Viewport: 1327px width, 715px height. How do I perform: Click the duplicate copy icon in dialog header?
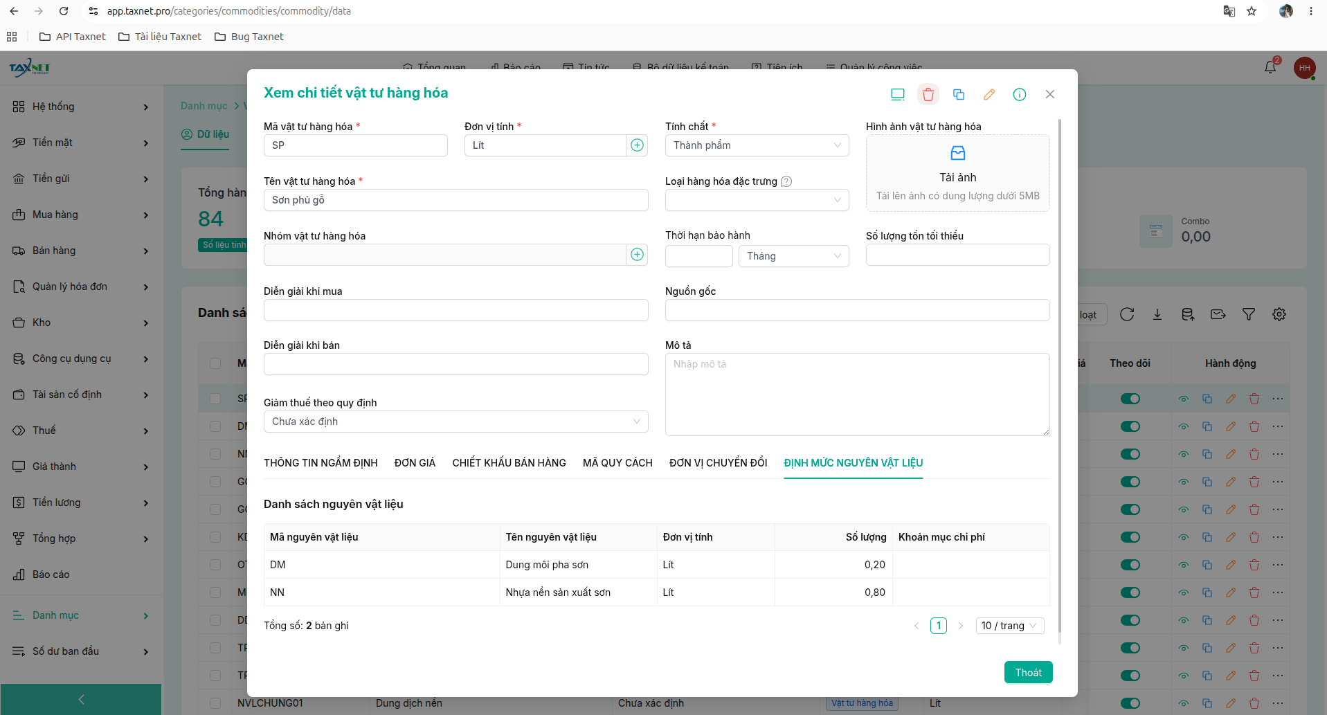click(958, 94)
